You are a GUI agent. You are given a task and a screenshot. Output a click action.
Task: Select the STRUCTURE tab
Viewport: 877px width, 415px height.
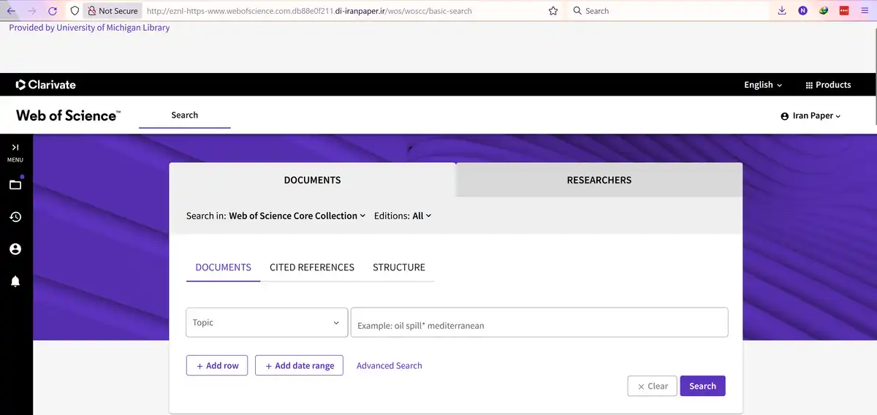click(399, 267)
